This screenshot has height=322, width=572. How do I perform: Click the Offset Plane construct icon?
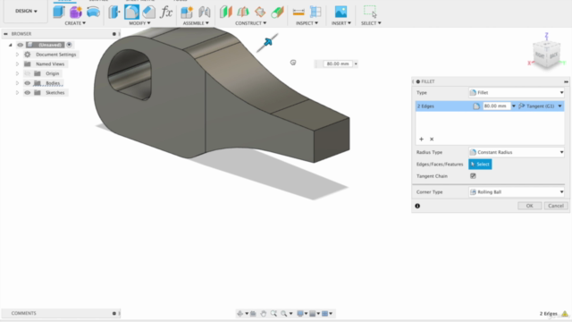[x=226, y=12]
